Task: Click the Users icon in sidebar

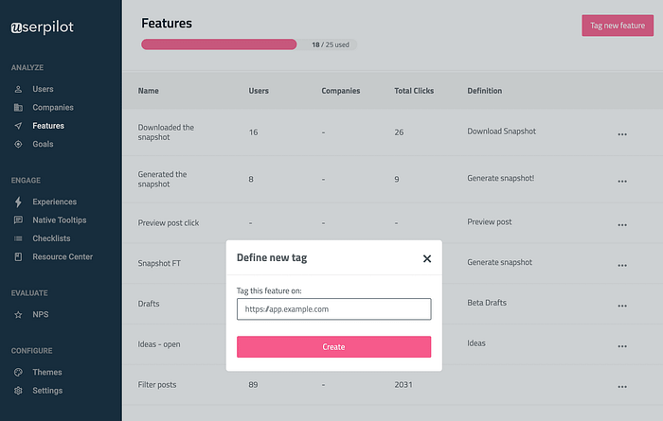Action: pos(19,89)
